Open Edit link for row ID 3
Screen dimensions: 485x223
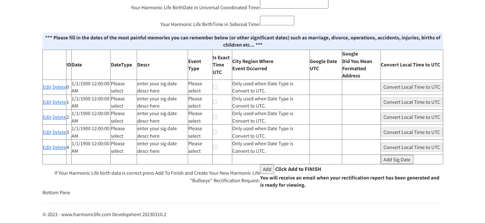(x=47, y=132)
